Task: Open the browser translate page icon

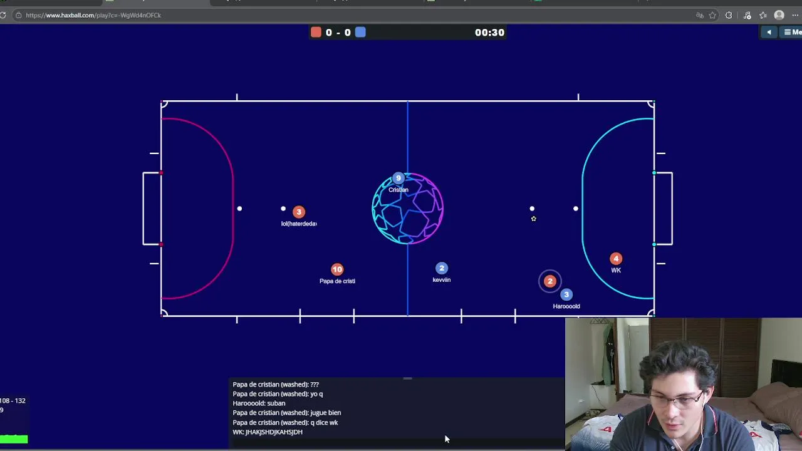Action: click(x=700, y=15)
